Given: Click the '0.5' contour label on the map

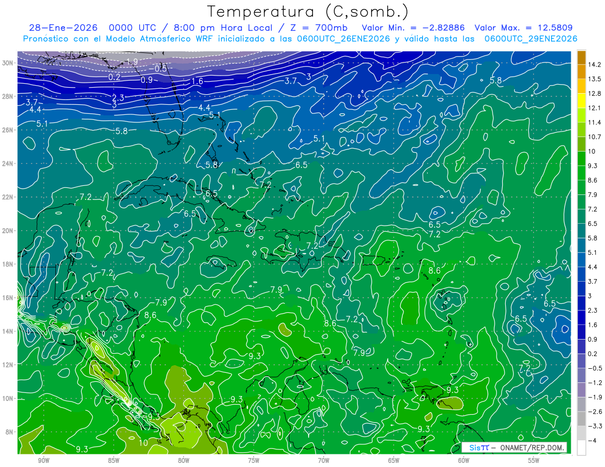Looking at the screenshot, I should tap(161, 69).
